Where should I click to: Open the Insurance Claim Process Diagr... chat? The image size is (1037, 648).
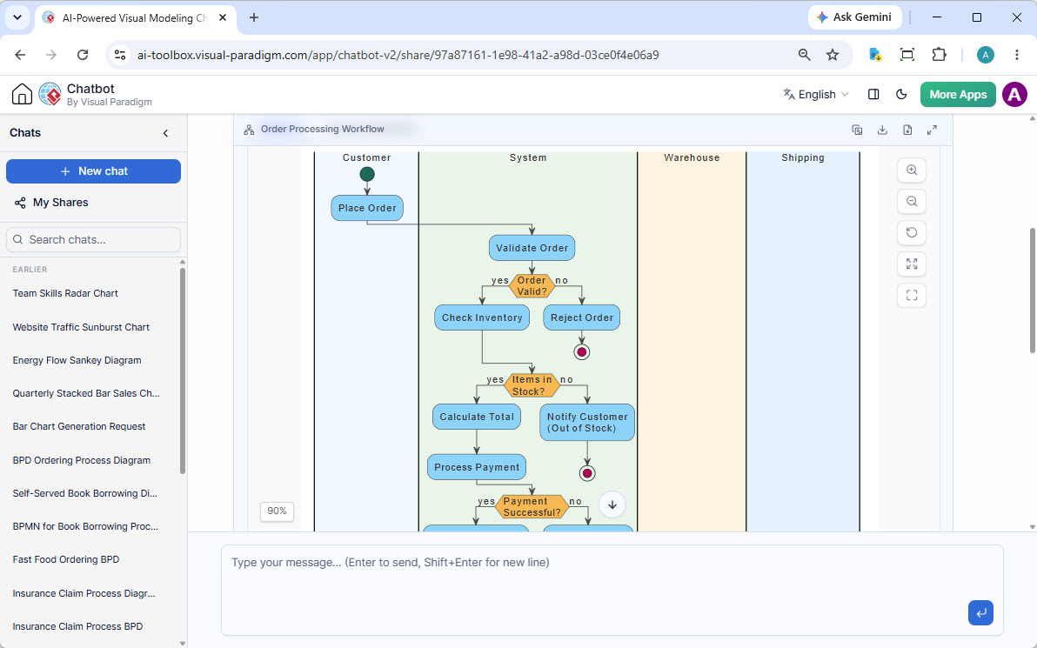point(84,593)
